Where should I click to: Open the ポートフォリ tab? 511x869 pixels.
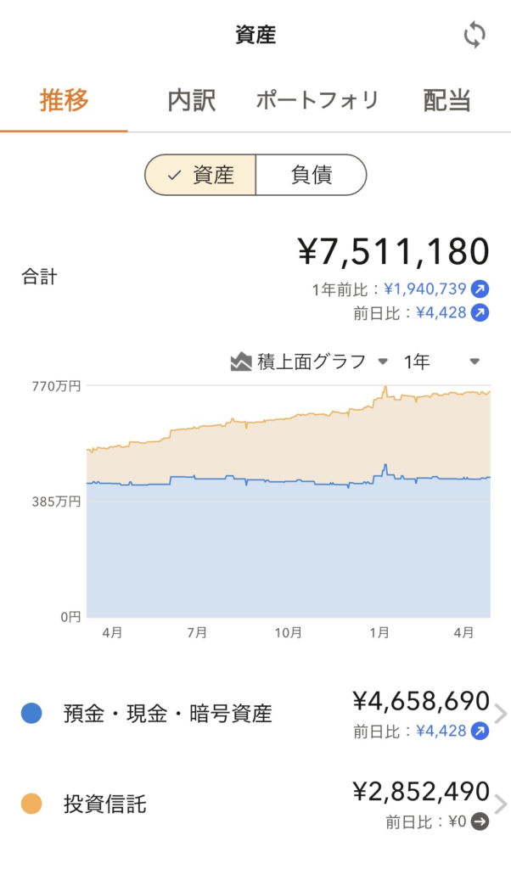pyautogui.click(x=317, y=101)
